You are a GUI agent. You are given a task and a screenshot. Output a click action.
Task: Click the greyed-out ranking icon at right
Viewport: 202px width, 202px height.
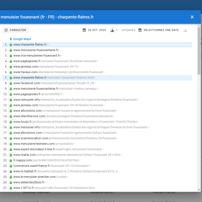(x=185, y=30)
